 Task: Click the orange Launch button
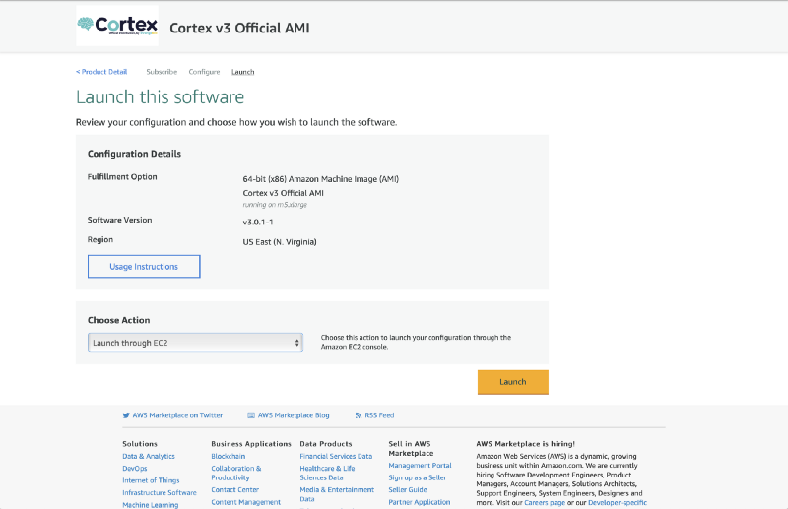coord(512,382)
